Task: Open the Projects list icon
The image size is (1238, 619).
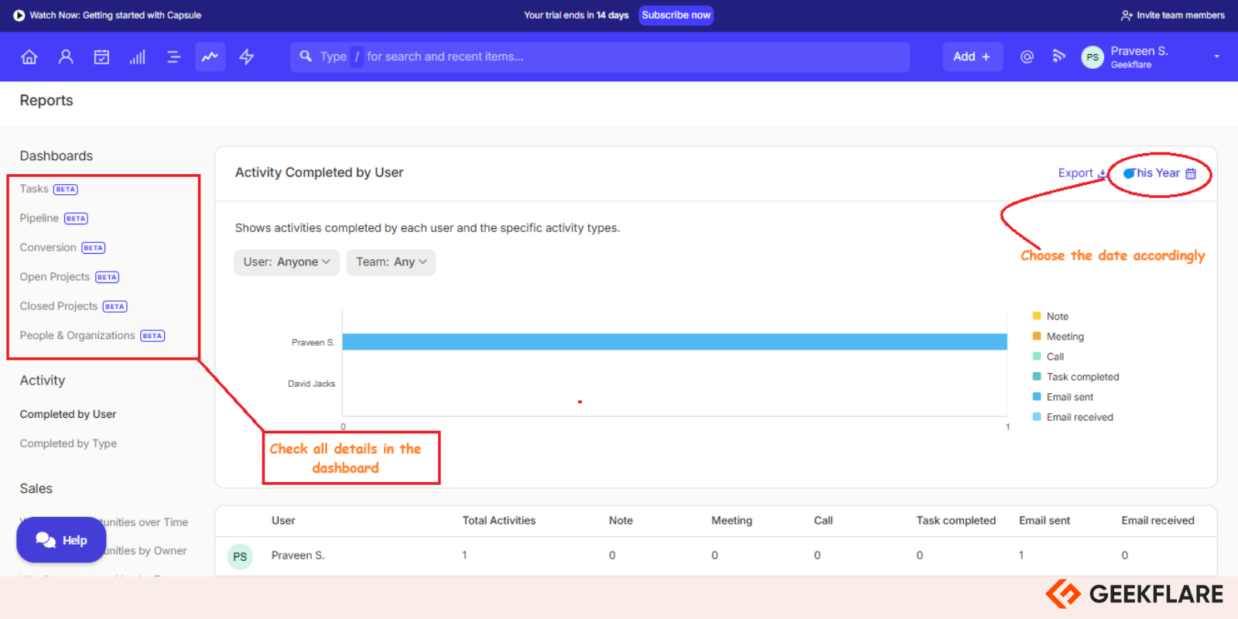Action: click(x=173, y=56)
